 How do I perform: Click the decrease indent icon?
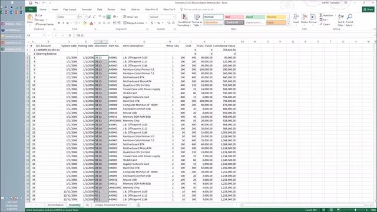[x=114, y=23]
